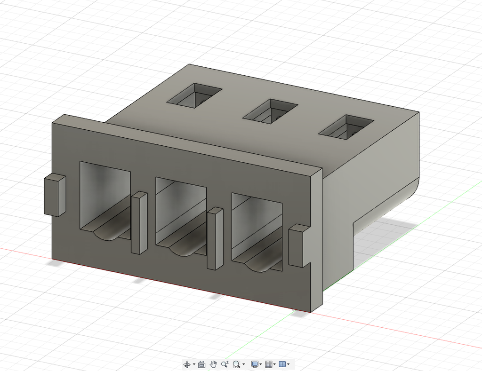Open the Fit tool dropdown arrow

tap(244, 363)
